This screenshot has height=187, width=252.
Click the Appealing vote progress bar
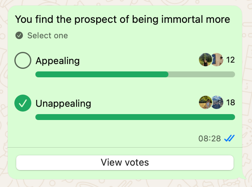click(x=102, y=74)
